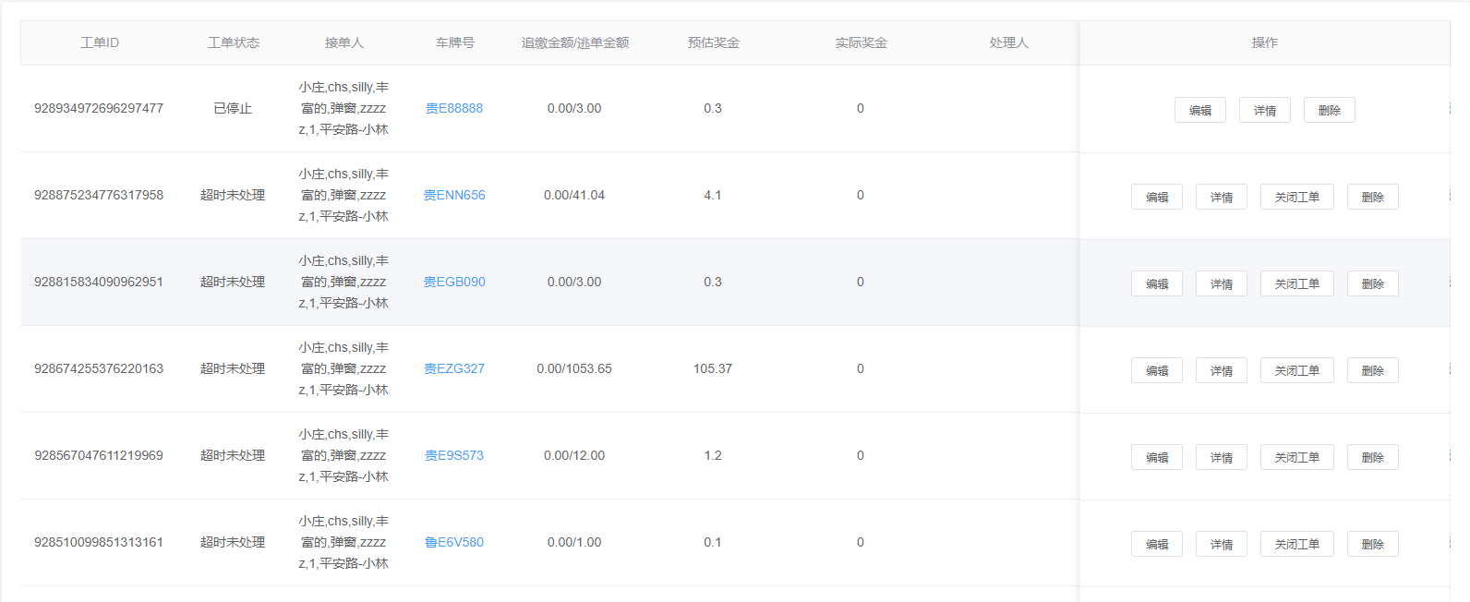Click license plate link 贵EGB090

click(454, 282)
